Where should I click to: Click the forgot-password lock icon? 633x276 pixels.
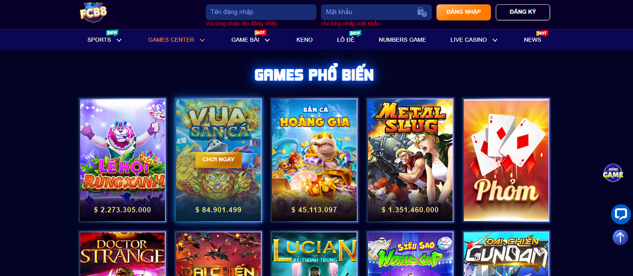(x=422, y=12)
